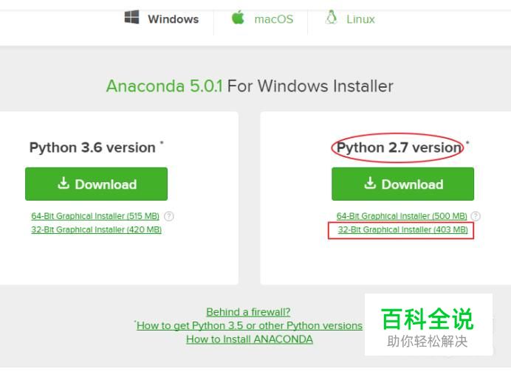The width and height of the screenshot is (511, 374).
Task: Open help icon beside 500 MB installer
Action: pos(476,216)
